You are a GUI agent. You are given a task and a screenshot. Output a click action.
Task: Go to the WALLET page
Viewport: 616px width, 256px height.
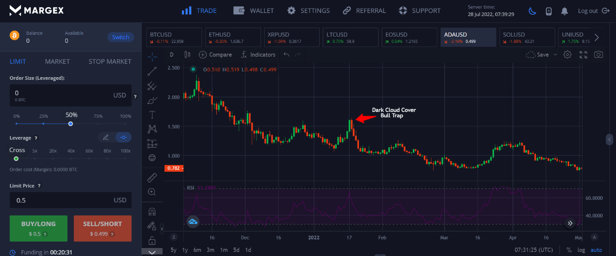[x=253, y=11]
